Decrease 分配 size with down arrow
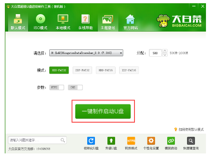Screen dimensions: 208x157 click(x=165, y=55)
